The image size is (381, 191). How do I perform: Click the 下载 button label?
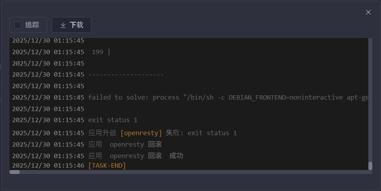[76, 25]
